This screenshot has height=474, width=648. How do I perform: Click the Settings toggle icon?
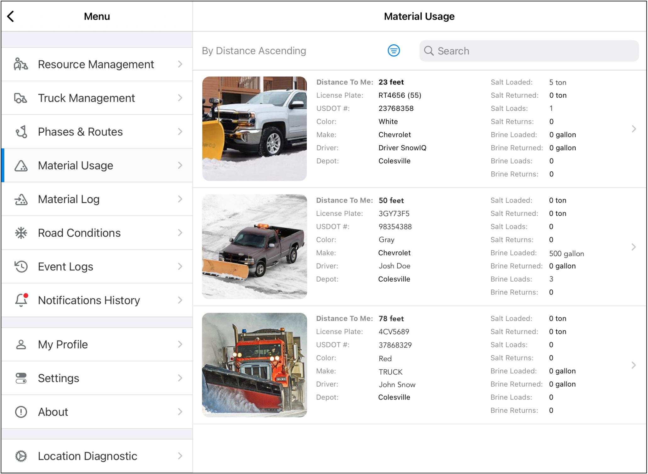21,378
